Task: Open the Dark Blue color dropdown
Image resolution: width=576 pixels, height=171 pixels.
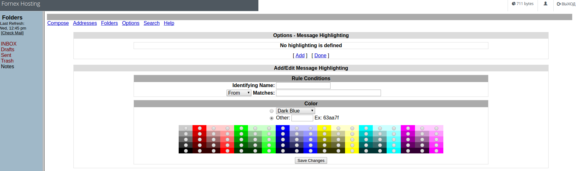Action: [x=296, y=111]
